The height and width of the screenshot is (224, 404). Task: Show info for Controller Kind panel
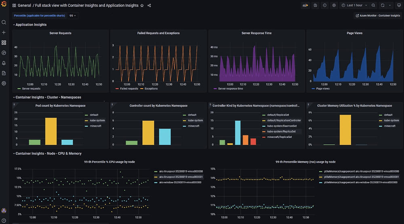[210, 104]
